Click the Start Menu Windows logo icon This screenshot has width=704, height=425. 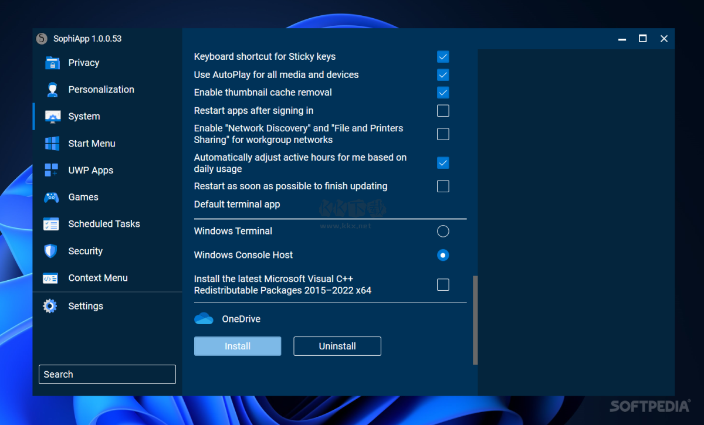(x=52, y=144)
